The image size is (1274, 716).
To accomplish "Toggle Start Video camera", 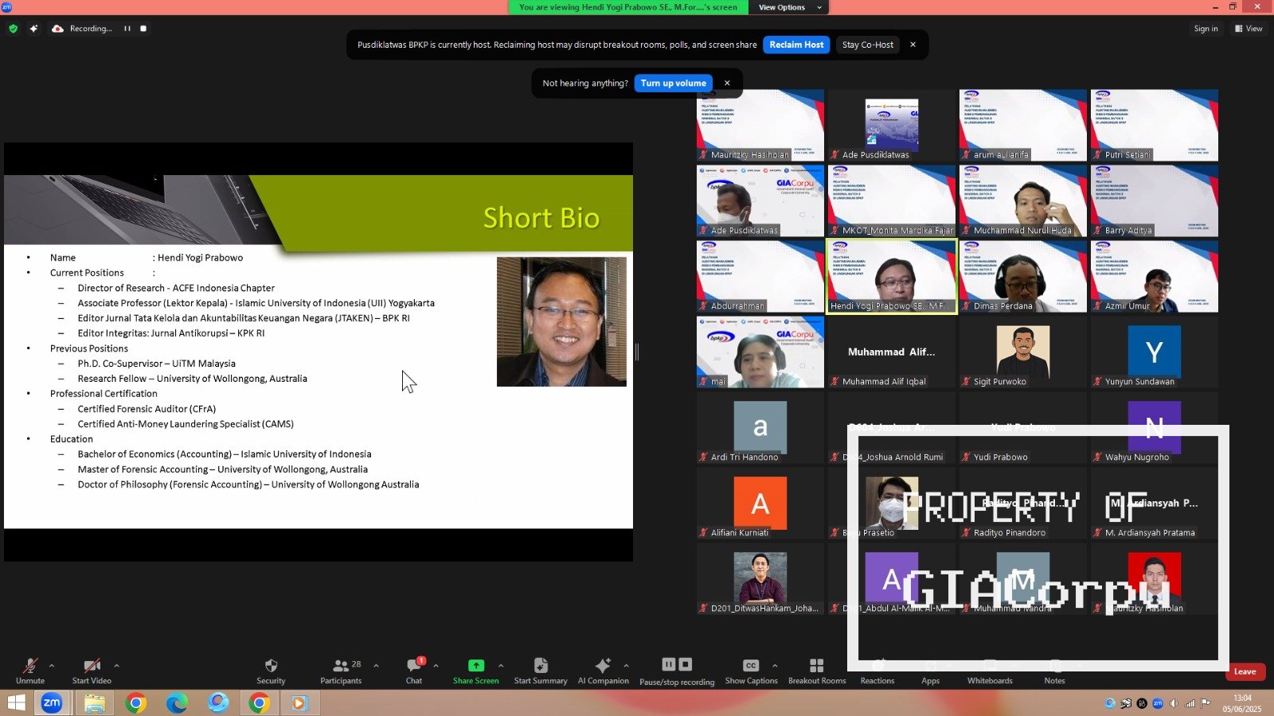I will (92, 666).
